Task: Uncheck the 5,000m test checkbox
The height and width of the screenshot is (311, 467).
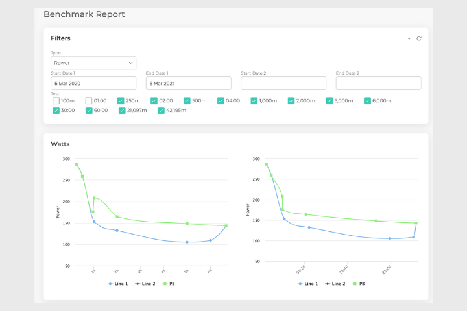Action: click(329, 101)
